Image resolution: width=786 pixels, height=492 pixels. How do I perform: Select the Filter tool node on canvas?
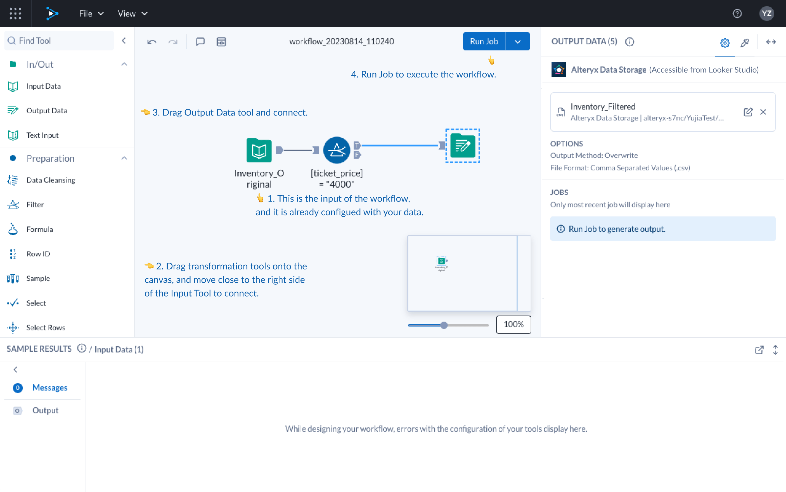[336, 150]
